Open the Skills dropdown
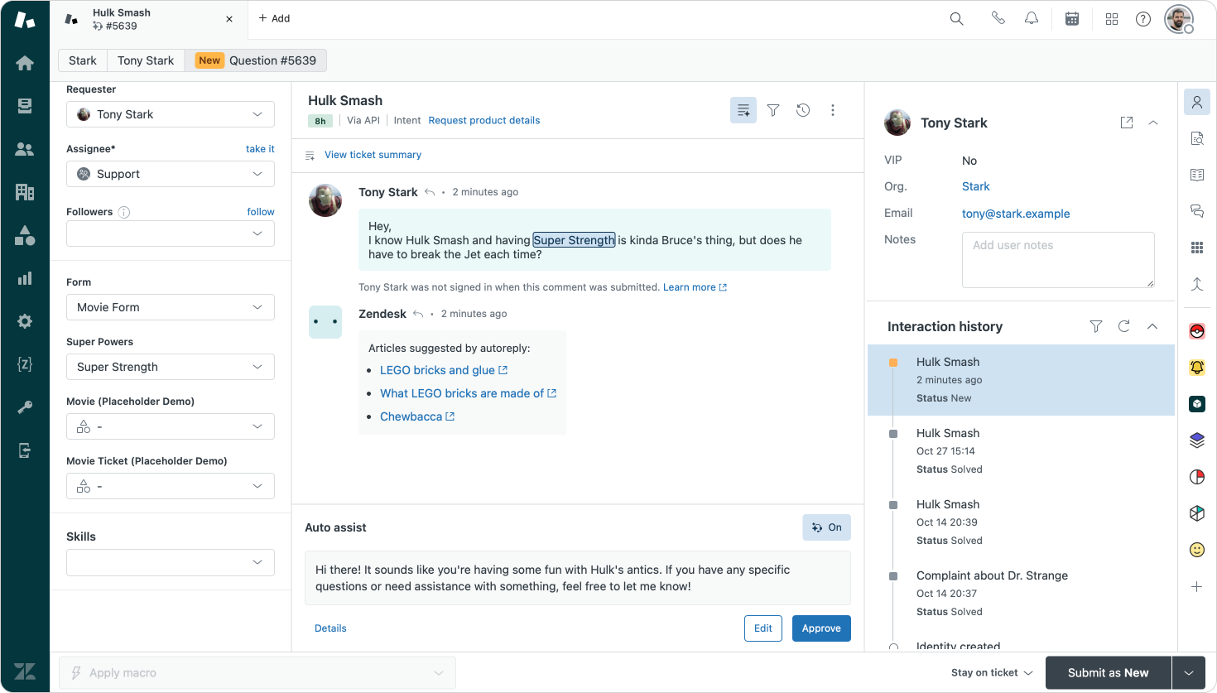 (171, 562)
